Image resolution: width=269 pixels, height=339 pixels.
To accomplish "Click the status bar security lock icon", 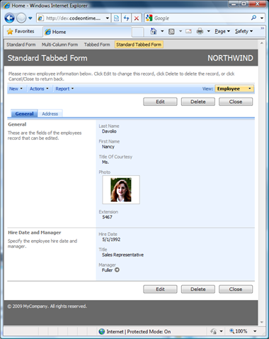I will [x=213, y=331].
